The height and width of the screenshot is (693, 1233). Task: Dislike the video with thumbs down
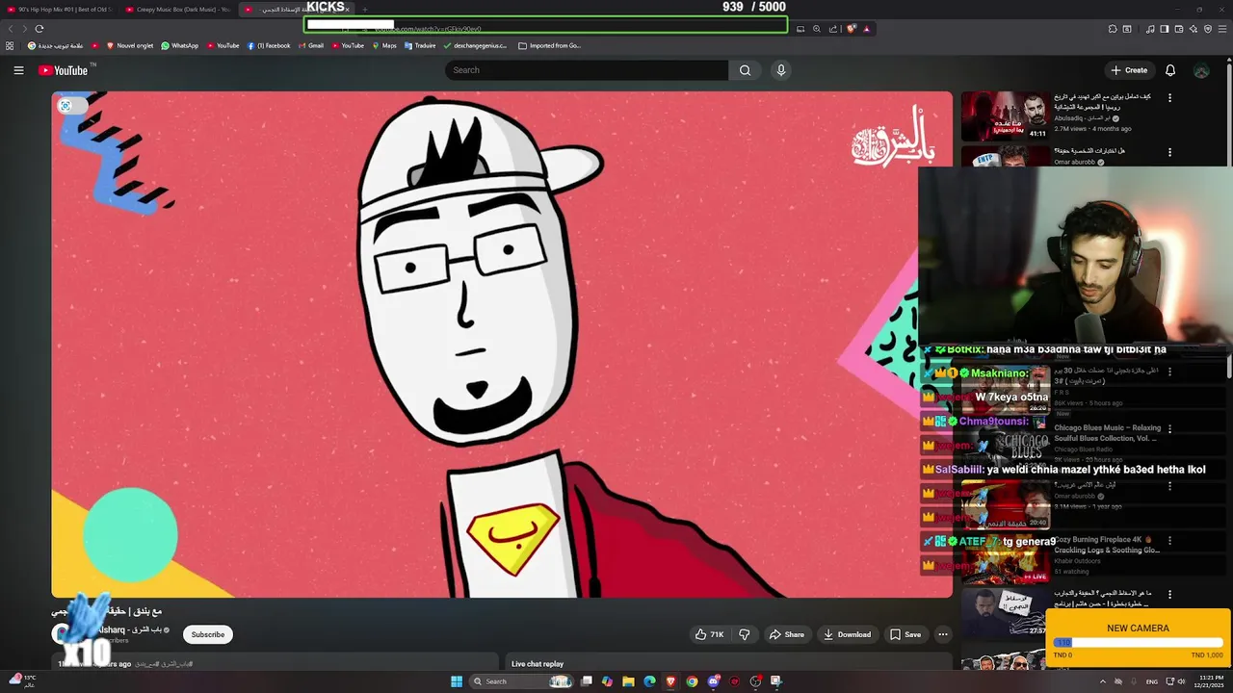(744, 634)
